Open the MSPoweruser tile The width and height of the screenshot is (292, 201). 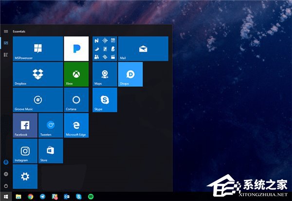(x=38, y=49)
